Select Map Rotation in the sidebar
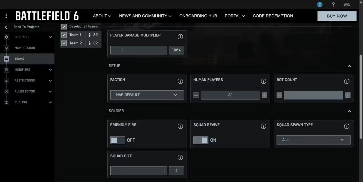 pos(25,48)
